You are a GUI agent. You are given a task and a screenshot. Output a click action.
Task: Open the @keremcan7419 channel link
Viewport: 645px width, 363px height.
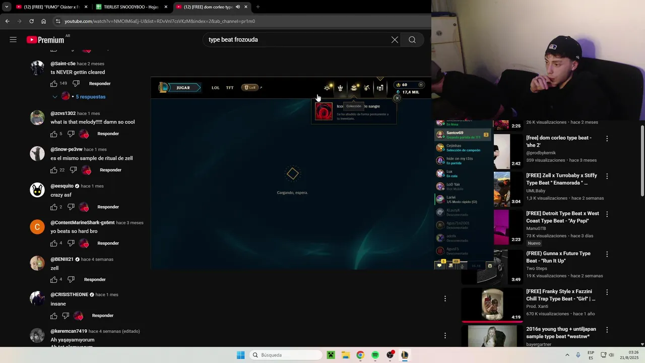69,331
